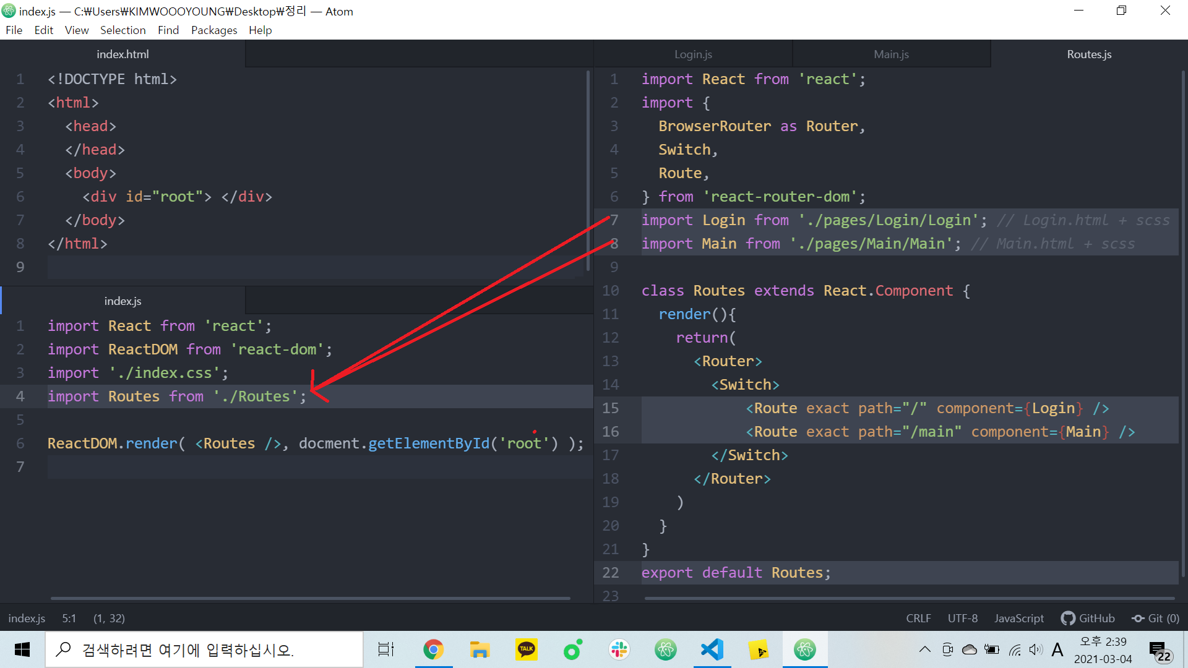This screenshot has height=668, width=1188.
Task: Switch to the Main.js tab
Action: [891, 54]
